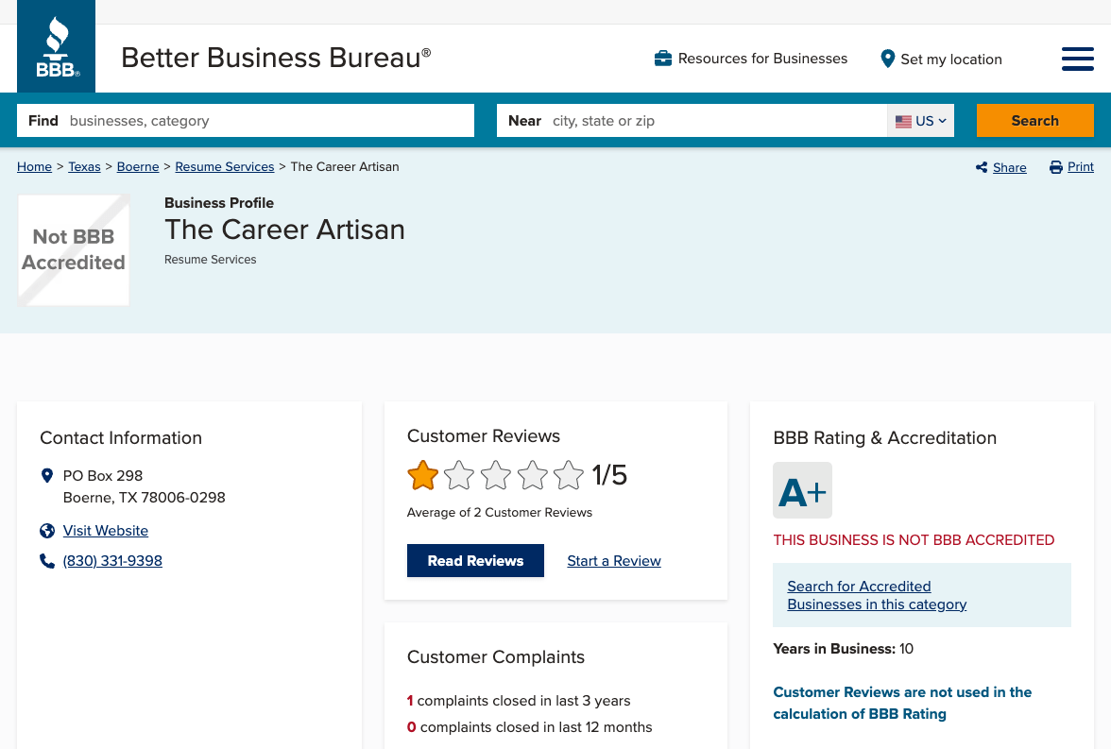Click Boerne, TX 78006-0298 address line
1111x749 pixels.
coord(144,498)
